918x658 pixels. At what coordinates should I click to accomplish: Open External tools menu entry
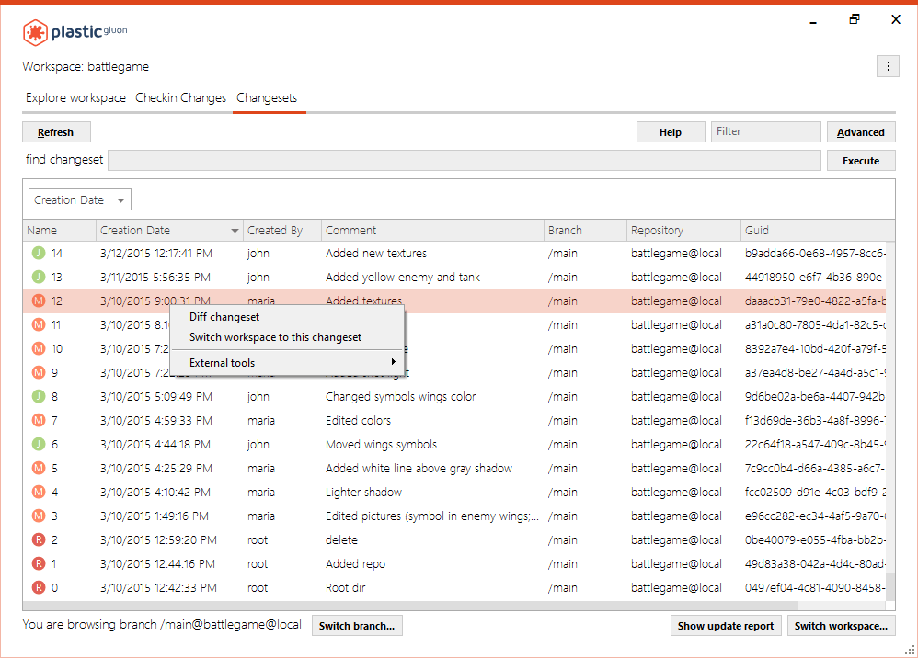pos(222,363)
